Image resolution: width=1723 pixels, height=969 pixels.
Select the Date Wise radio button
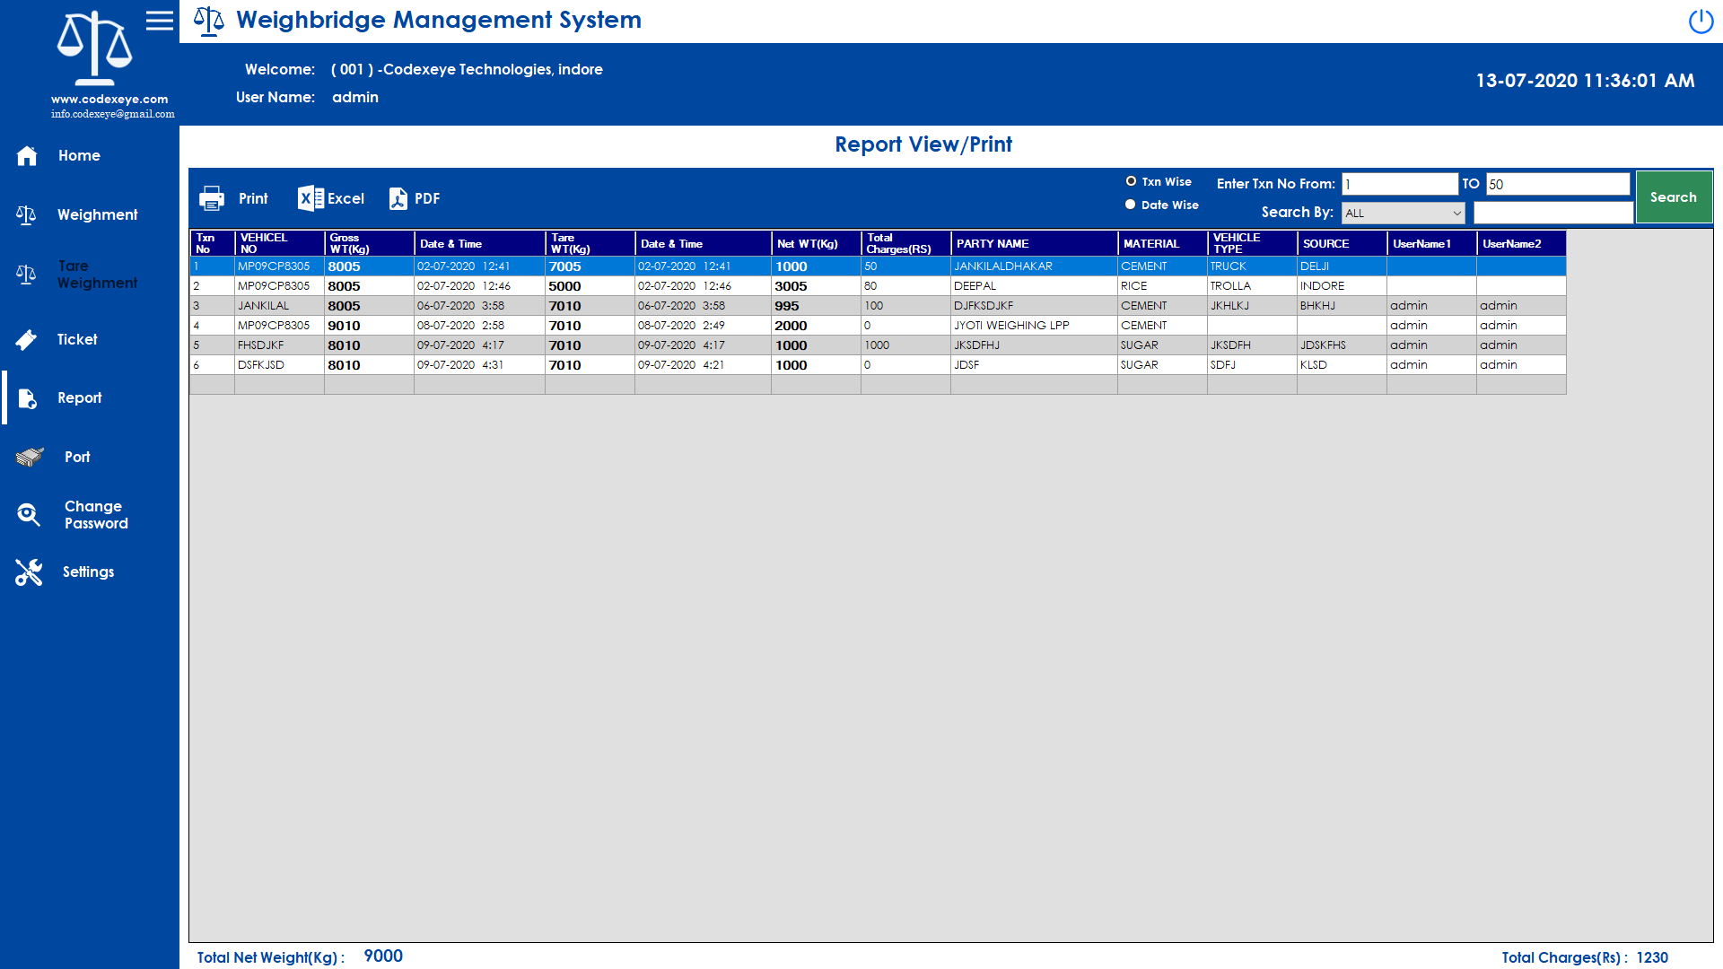(x=1131, y=205)
